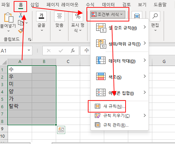This screenshot has height=144, width=175.
Task: Open 색조(S) submenu
Action: [x=120, y=77]
